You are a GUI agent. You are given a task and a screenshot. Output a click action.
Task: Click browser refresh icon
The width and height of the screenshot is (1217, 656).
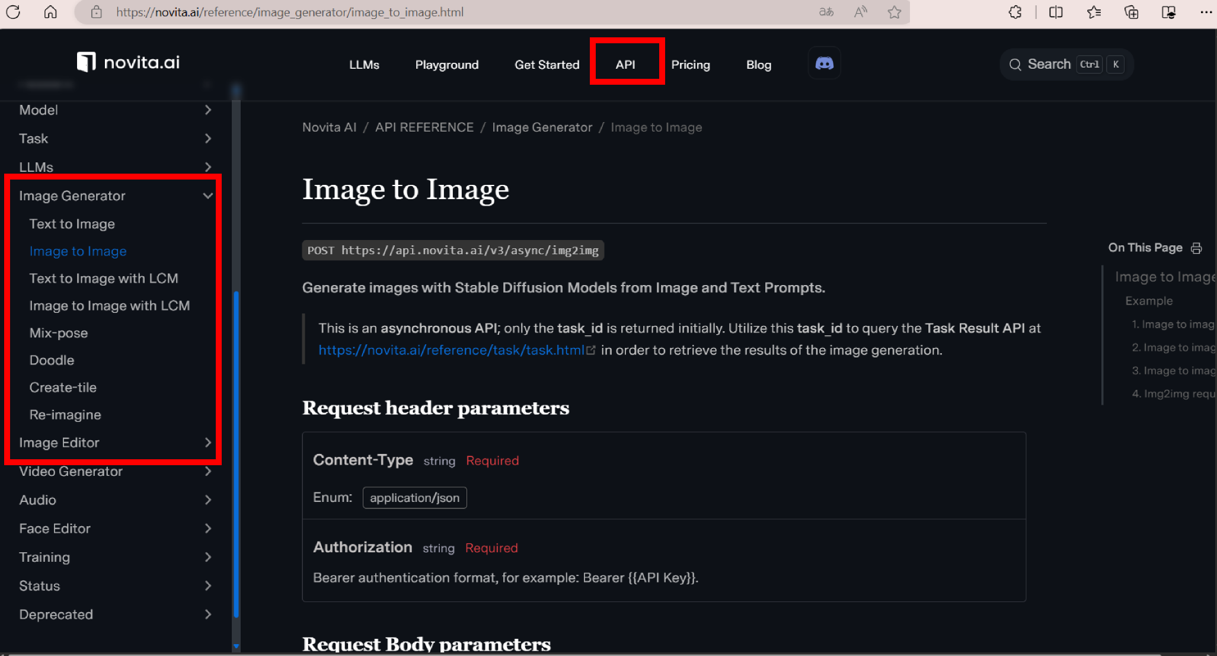(x=13, y=12)
